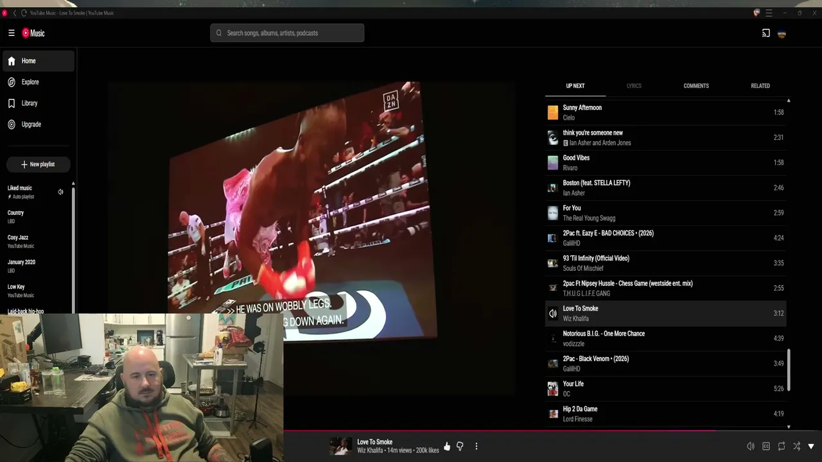This screenshot has height=462, width=822.
Task: Select the Good Vibes thumbnail
Action: 552,162
